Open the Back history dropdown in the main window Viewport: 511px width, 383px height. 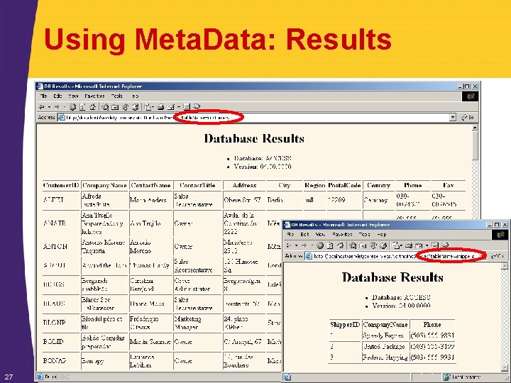pyautogui.click(x=49, y=107)
